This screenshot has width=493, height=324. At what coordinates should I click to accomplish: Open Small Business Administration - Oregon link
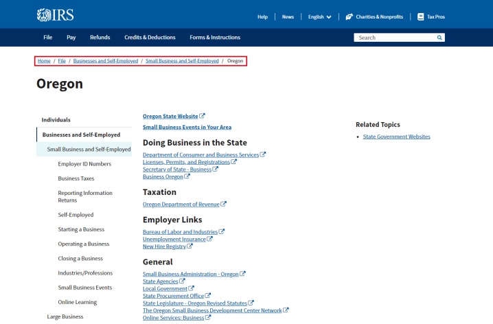190,274
